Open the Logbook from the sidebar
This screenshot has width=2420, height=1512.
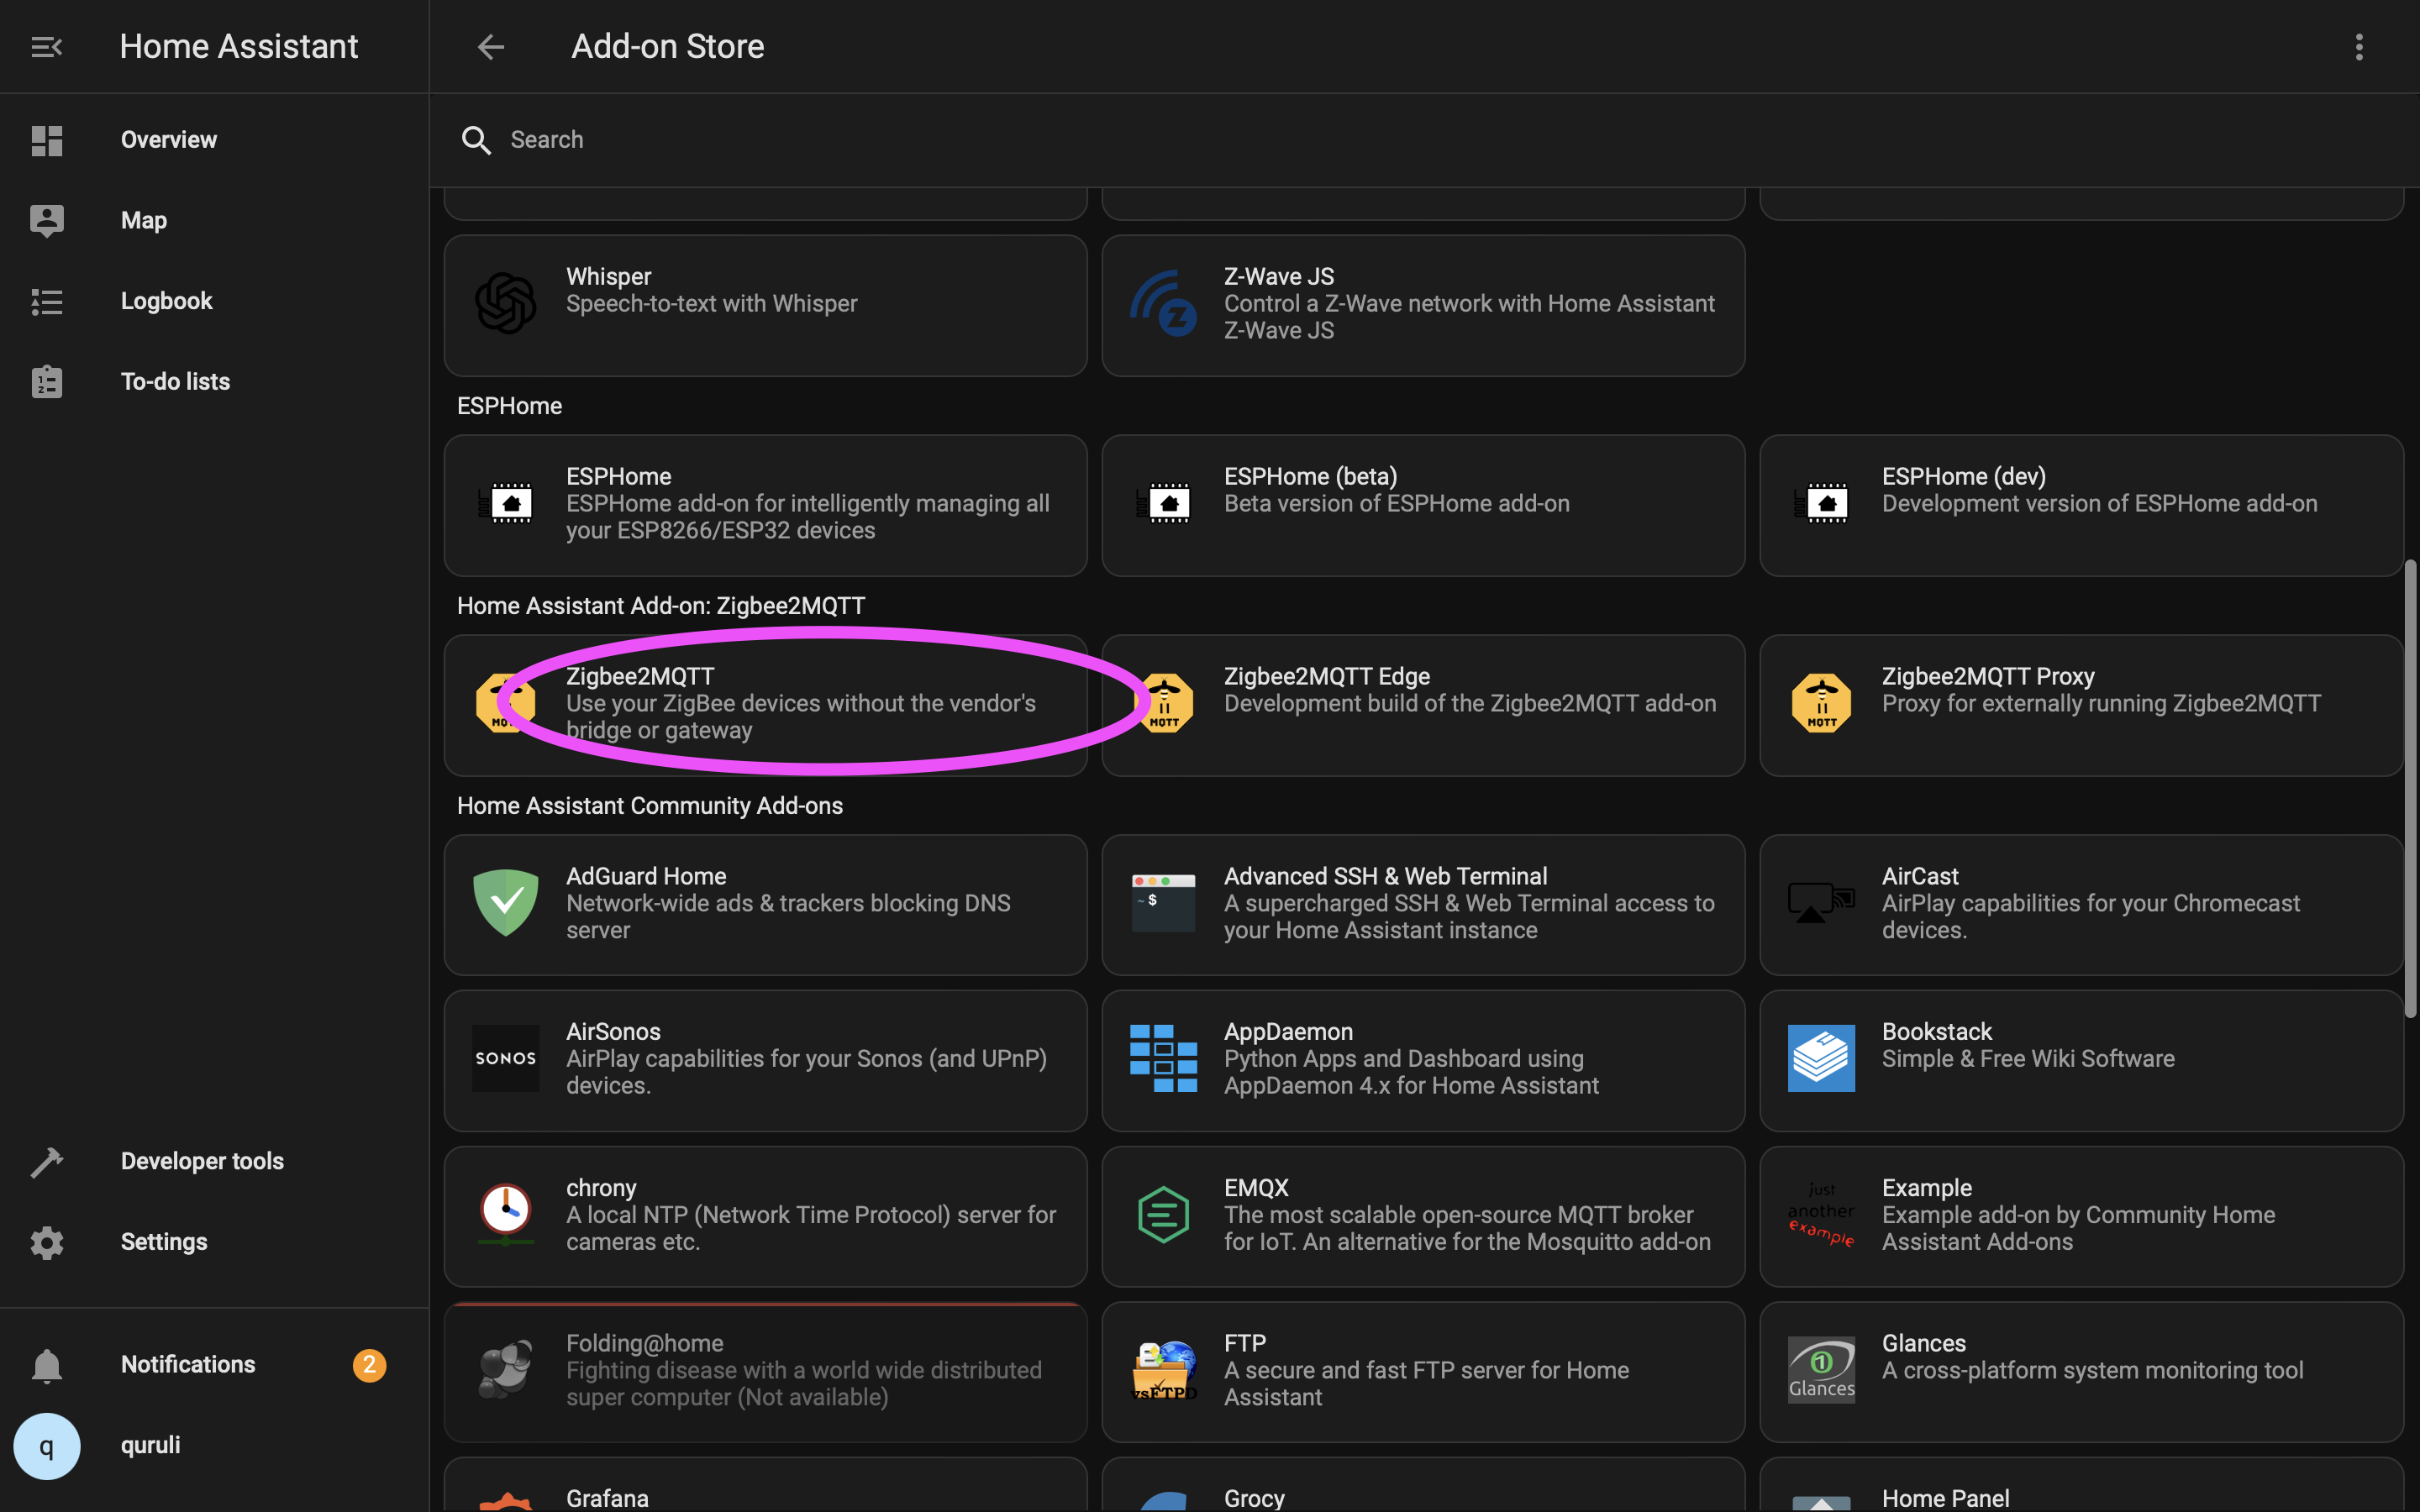click(x=166, y=301)
